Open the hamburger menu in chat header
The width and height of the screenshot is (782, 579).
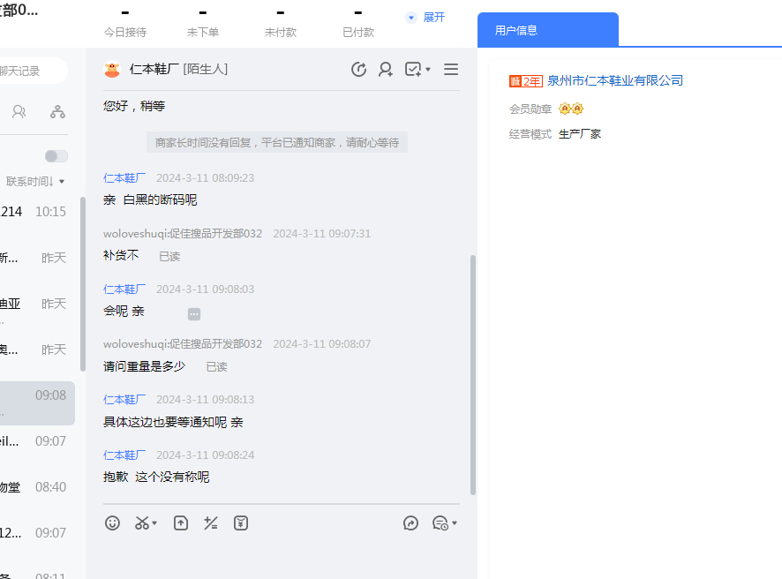tap(451, 70)
